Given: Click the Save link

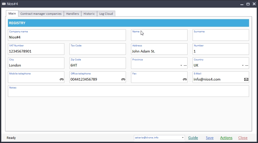Looking at the screenshot, I should coord(209,138).
